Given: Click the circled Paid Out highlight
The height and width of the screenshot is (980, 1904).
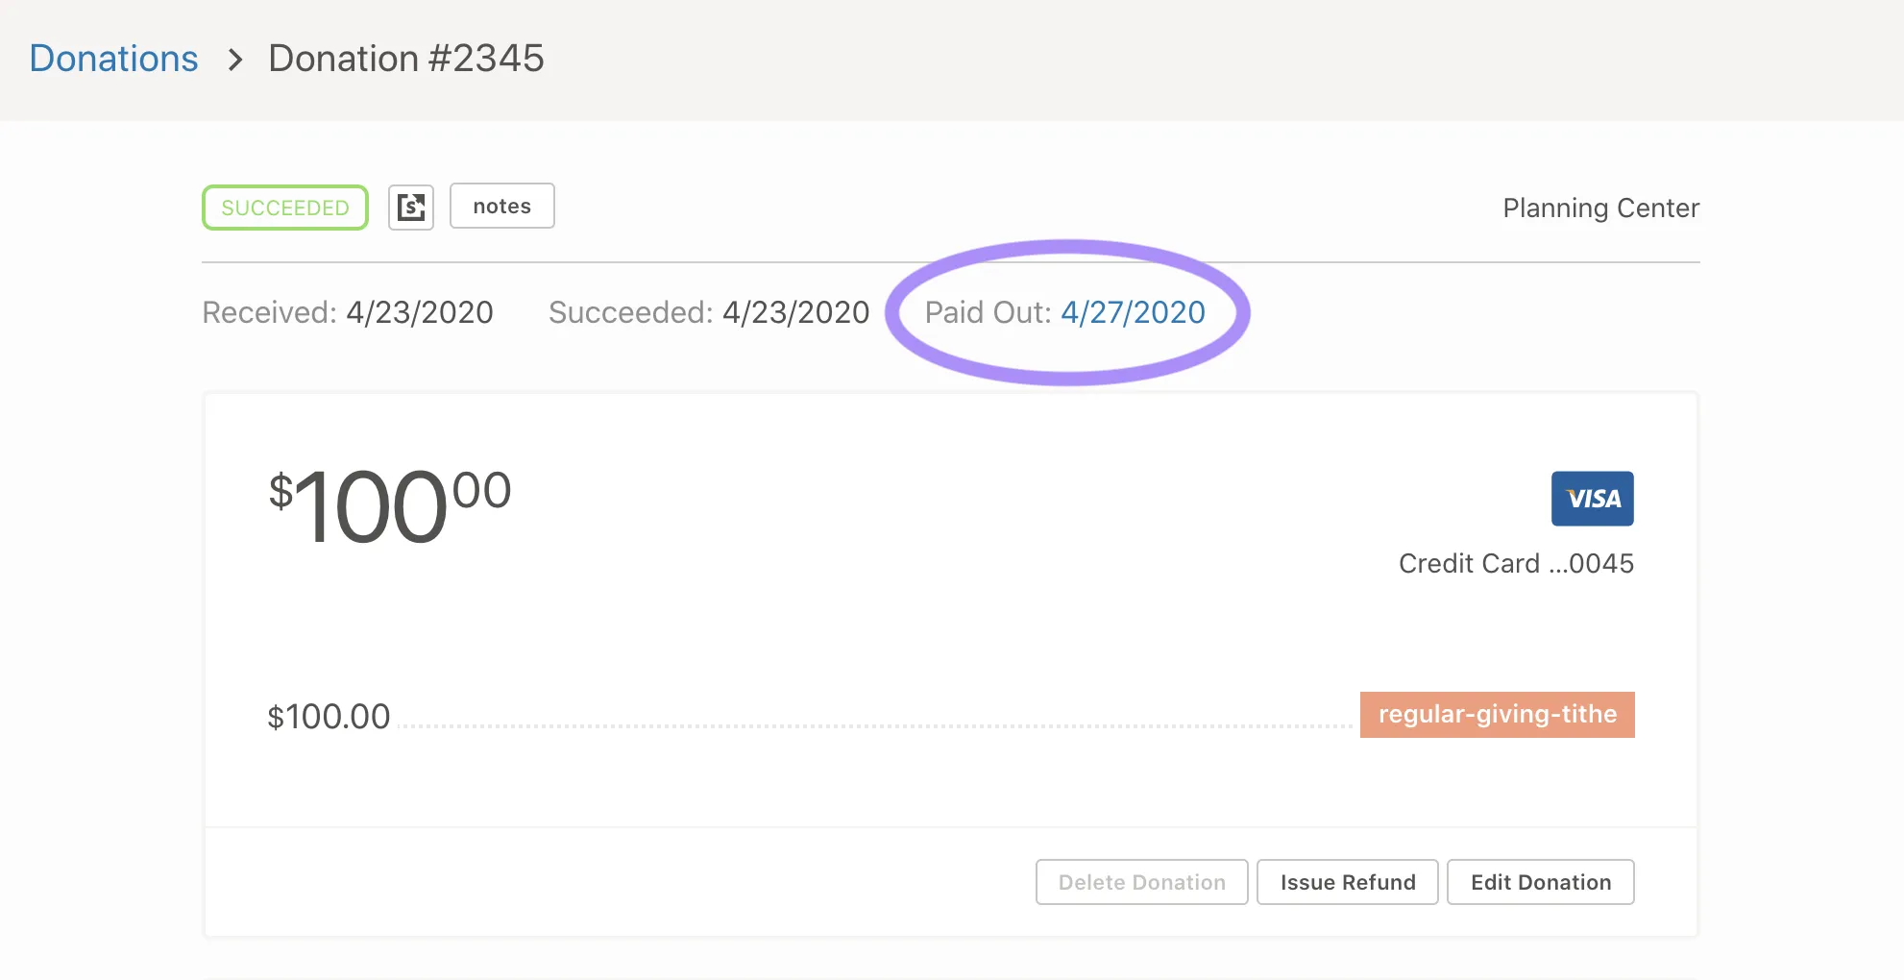Looking at the screenshot, I should 1068,311.
